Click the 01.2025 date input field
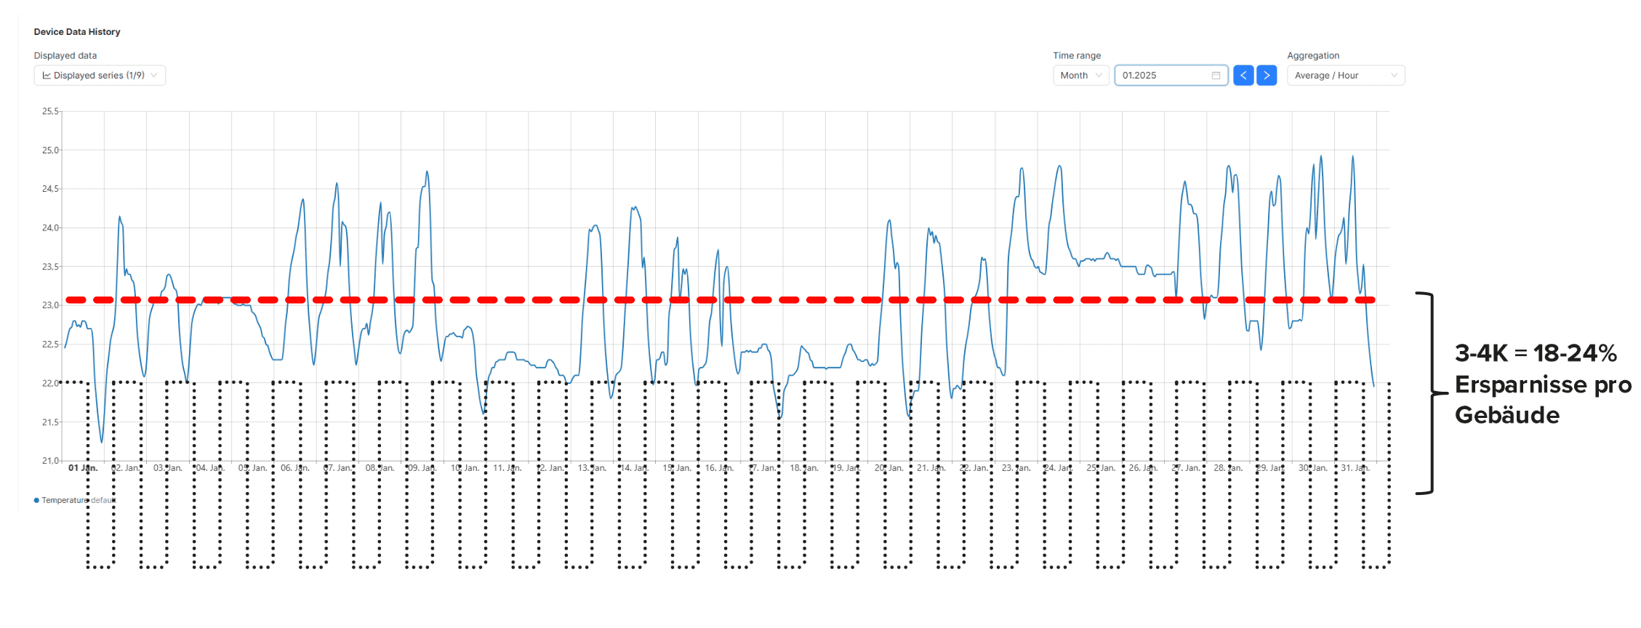This screenshot has width=1641, height=628. point(1163,76)
